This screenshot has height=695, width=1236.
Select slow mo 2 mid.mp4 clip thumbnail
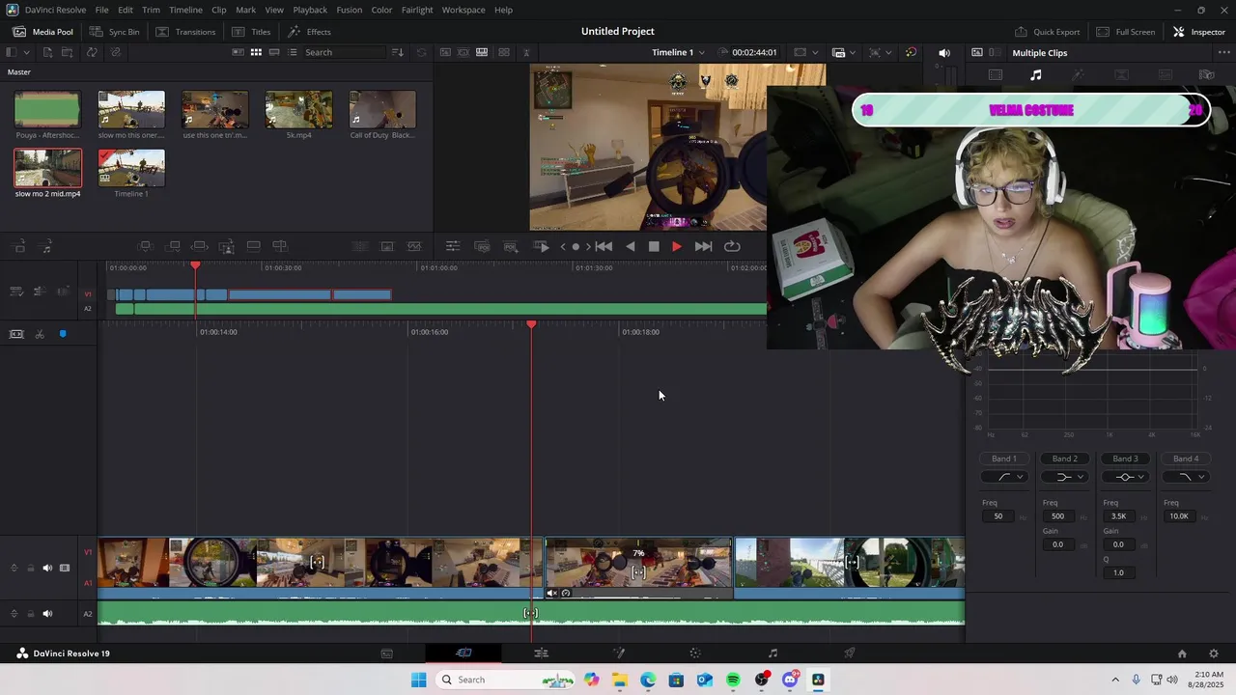coord(47,168)
